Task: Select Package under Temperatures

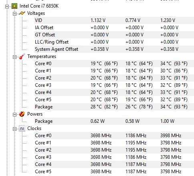Action: pos(114,107)
